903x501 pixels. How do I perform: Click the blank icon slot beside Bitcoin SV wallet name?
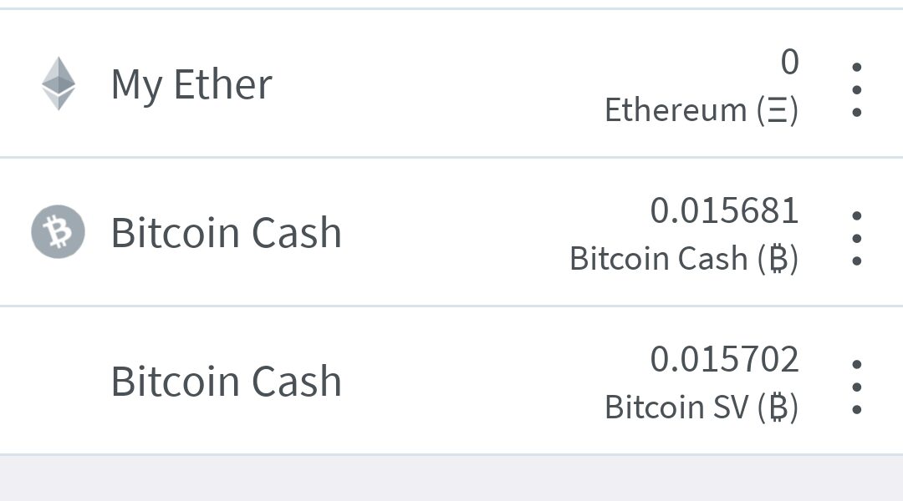coord(59,381)
